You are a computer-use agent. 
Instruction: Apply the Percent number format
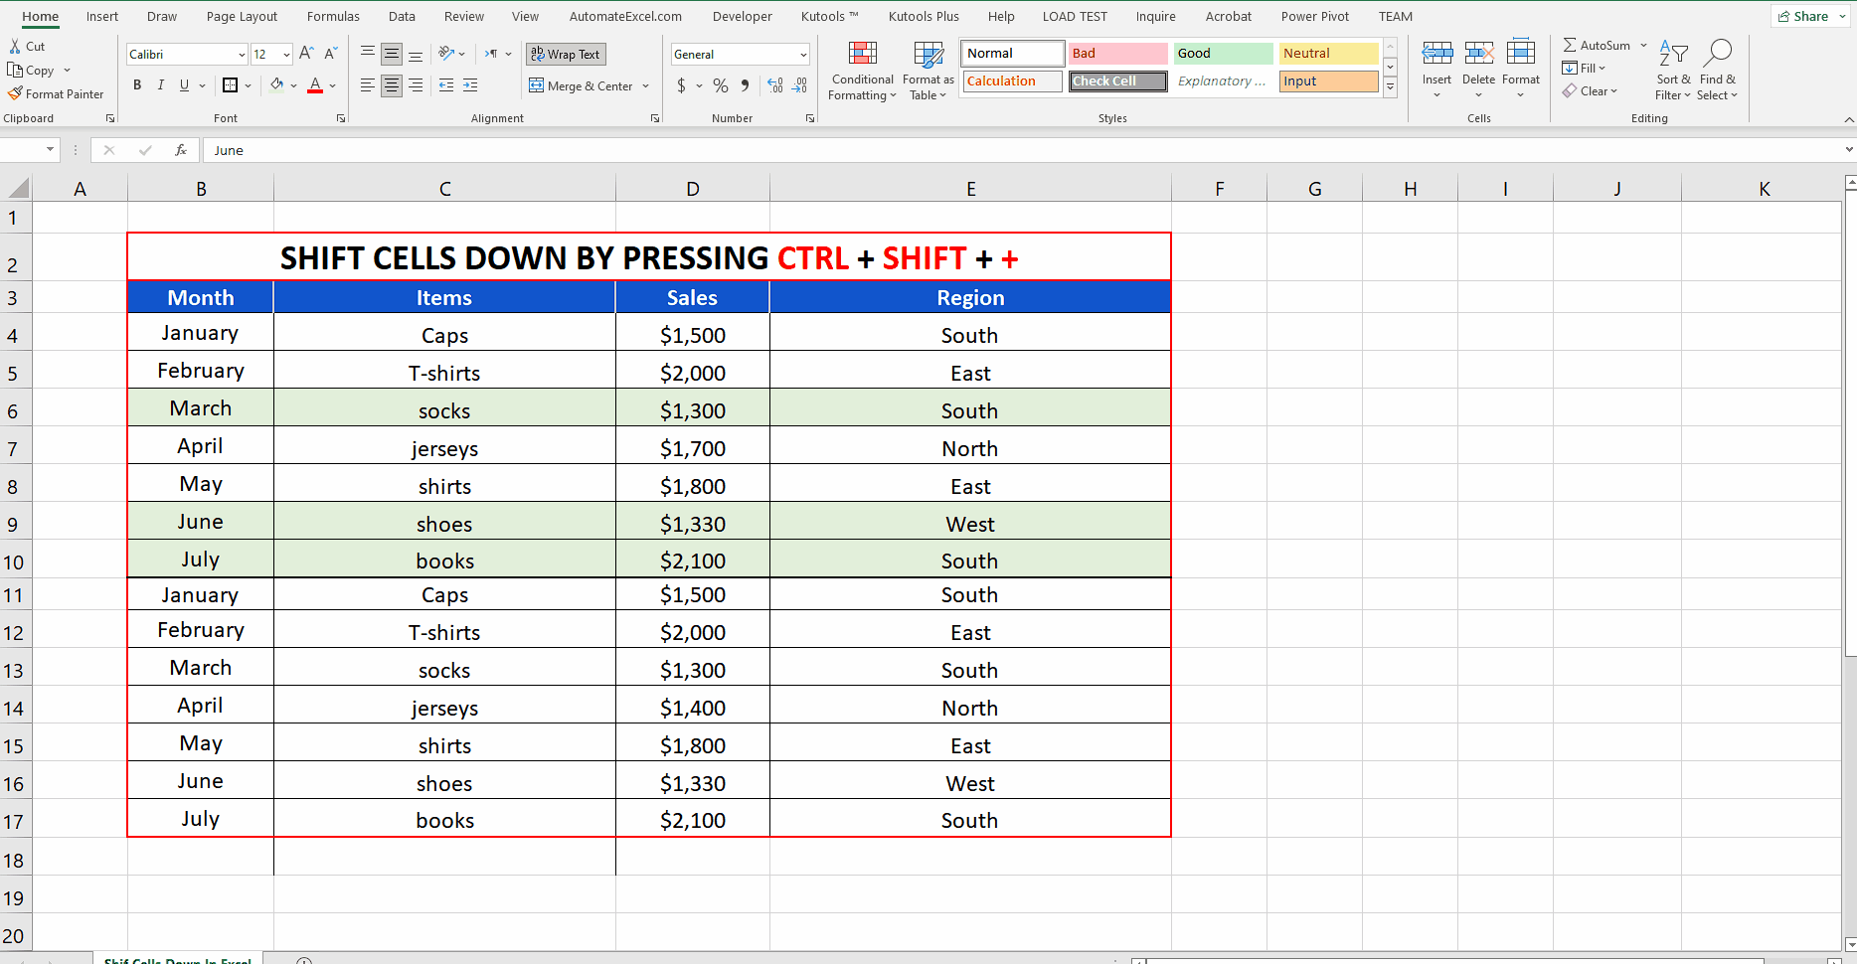point(721,86)
